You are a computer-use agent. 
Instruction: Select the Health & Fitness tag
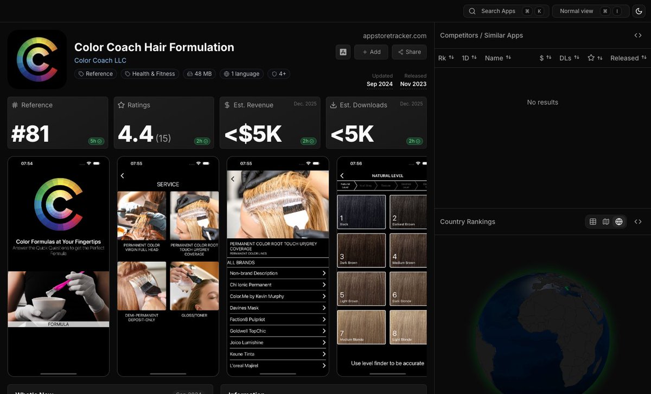(x=150, y=74)
